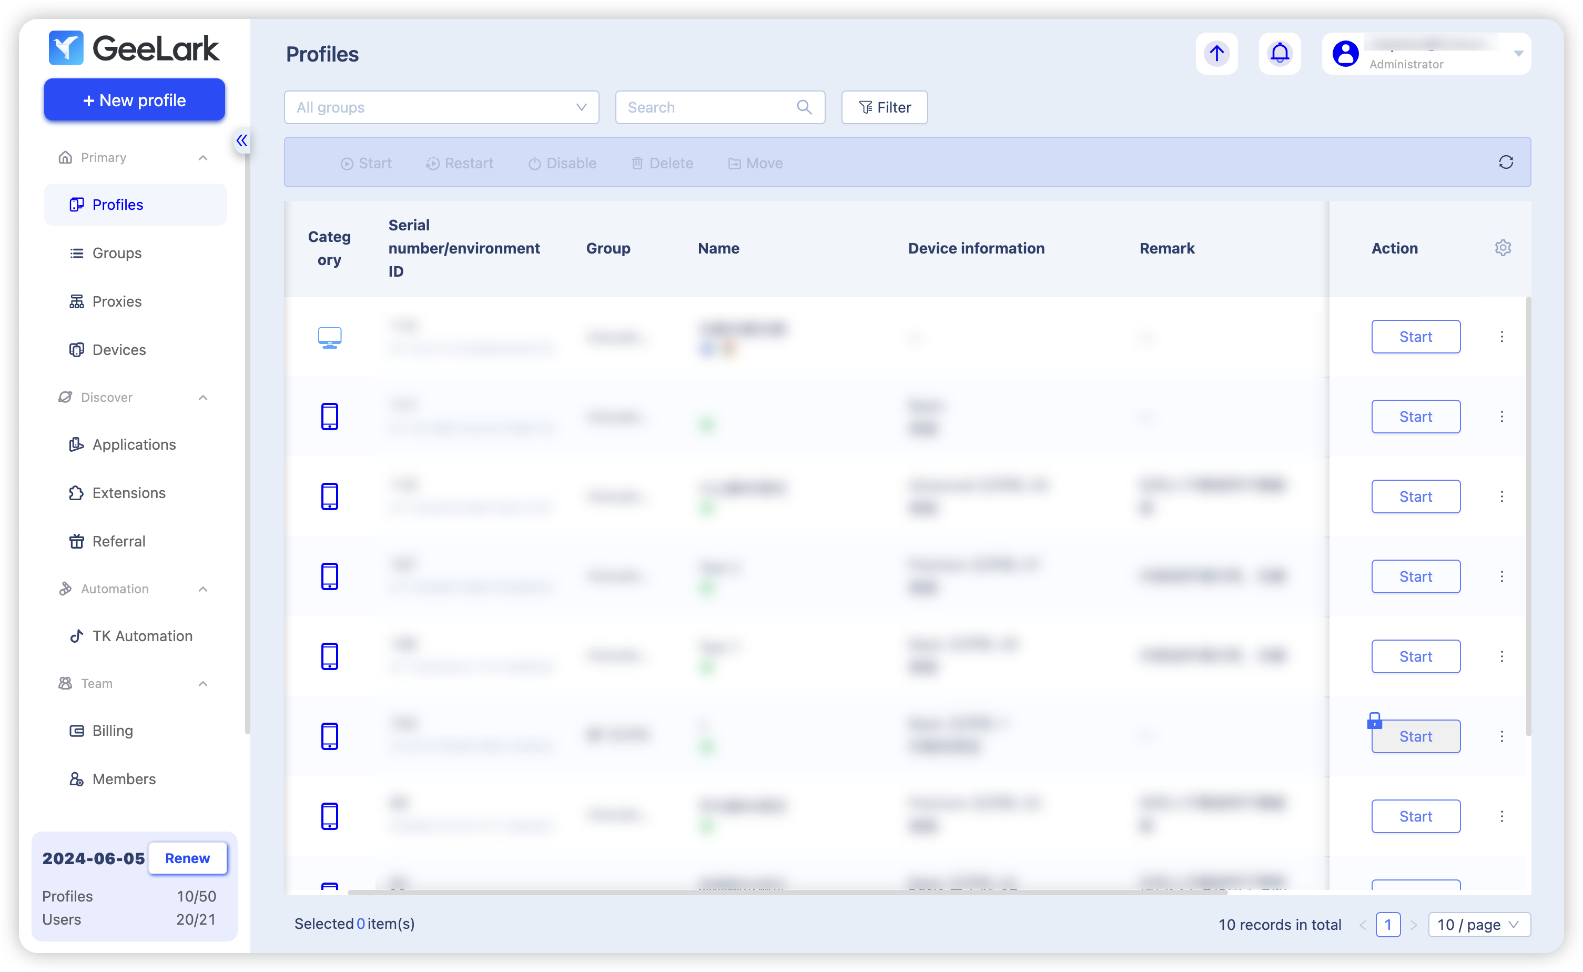Viewport: 1583px width, 972px height.
Task: Click the bulk Delete toolbar action
Action: (x=662, y=163)
